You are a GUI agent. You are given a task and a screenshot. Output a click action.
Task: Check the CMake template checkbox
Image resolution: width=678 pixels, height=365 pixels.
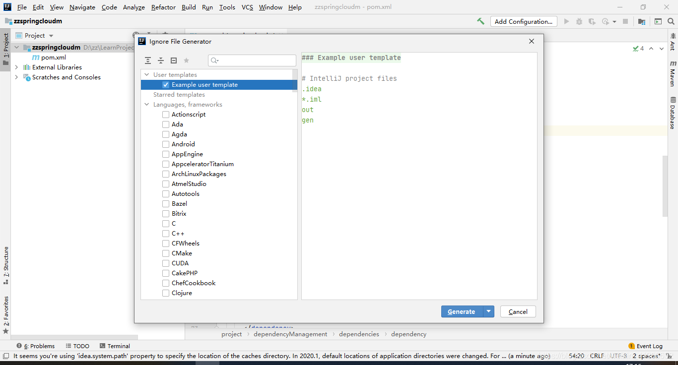pos(166,253)
